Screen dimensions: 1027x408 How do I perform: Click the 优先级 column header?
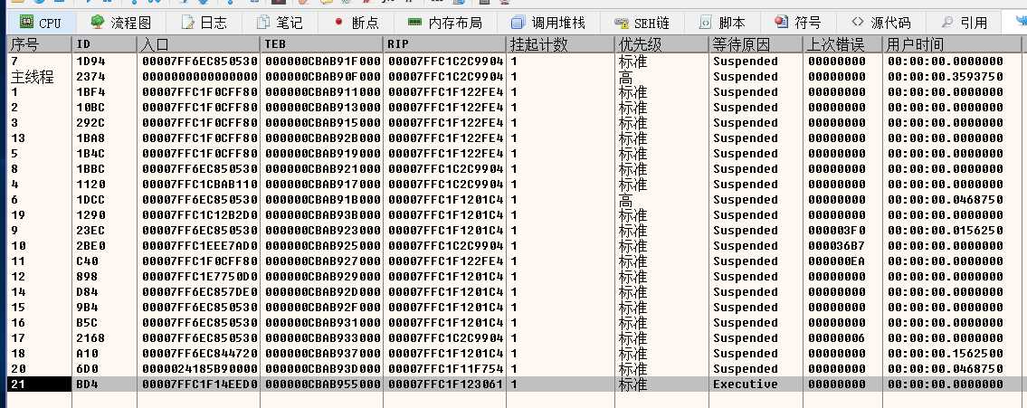(662, 44)
